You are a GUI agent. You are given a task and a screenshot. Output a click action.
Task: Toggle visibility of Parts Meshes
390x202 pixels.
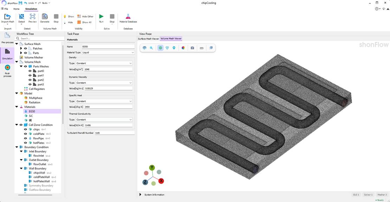25,66
